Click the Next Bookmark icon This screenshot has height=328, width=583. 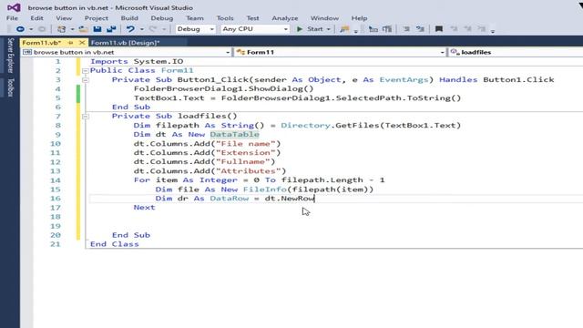click(467, 29)
